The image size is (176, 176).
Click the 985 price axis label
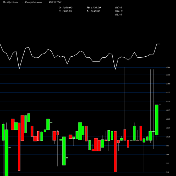pos(168,146)
